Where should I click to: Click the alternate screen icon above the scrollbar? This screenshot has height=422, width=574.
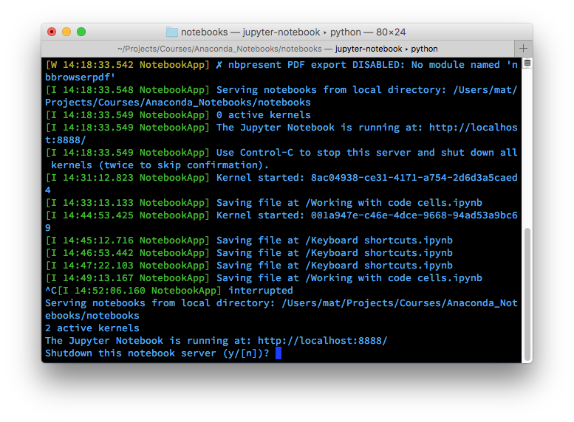[x=527, y=64]
